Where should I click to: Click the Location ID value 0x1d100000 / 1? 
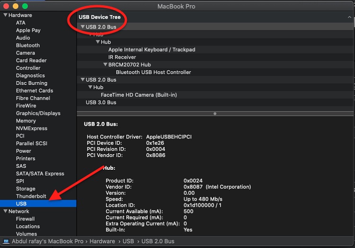[203, 205]
